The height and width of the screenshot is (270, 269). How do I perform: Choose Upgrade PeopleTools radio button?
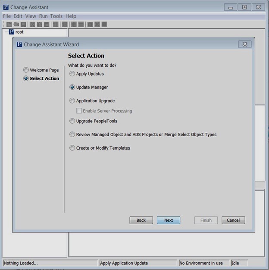[x=72, y=121]
